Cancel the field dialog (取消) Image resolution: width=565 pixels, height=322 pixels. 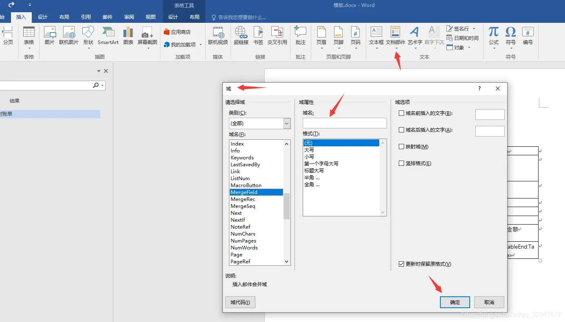(x=489, y=302)
